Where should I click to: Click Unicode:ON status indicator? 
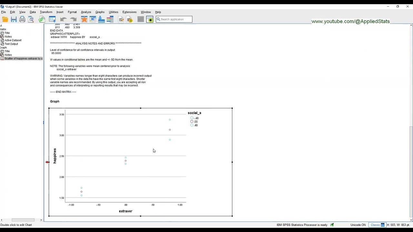tap(358, 225)
